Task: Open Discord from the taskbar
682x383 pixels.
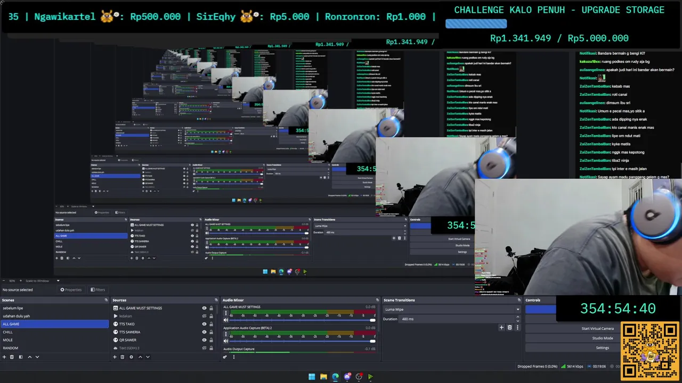Action: (x=347, y=377)
